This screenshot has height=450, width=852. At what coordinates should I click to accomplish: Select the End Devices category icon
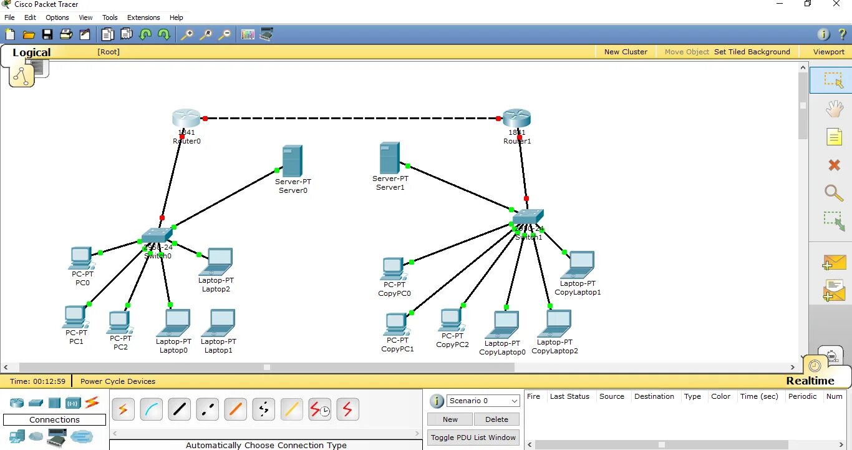[x=16, y=436]
